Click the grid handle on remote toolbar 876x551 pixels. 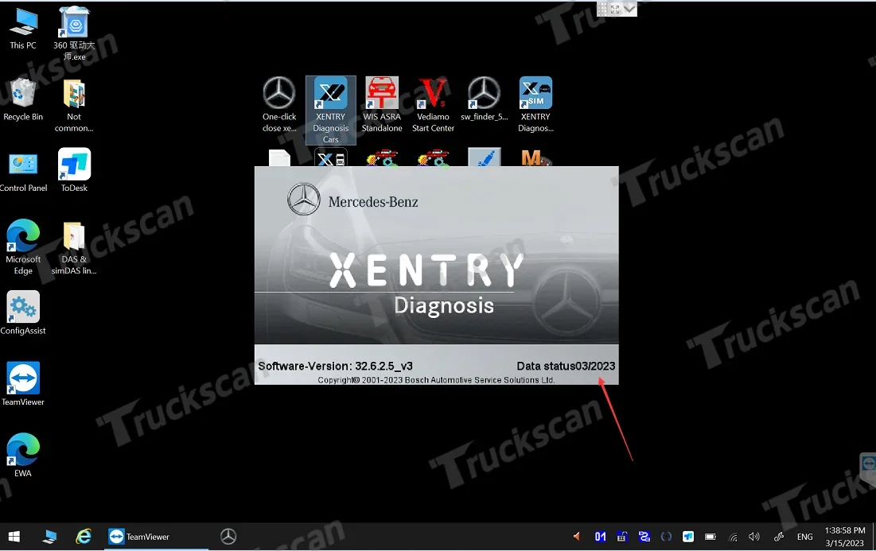[x=602, y=9]
